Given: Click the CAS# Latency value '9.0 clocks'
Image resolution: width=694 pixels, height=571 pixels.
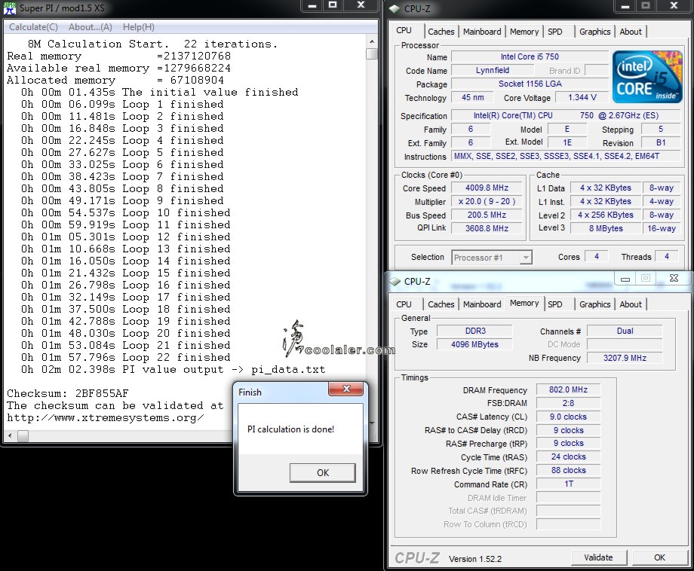Looking at the screenshot, I should [x=568, y=417].
